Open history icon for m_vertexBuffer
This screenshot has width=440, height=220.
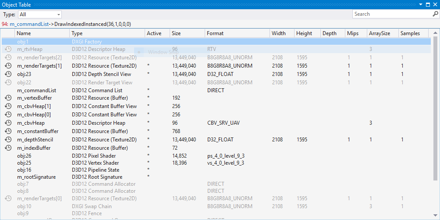8,98
